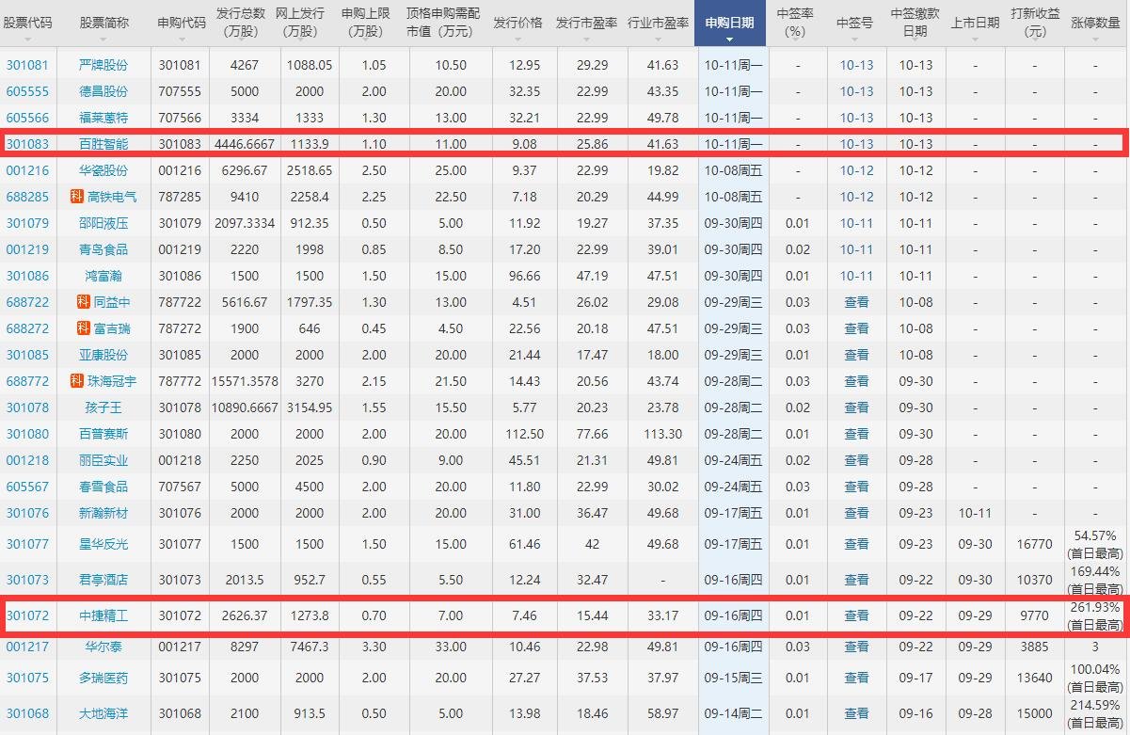Sort by 发行总数(万股) column header
Viewport: 1130px width, 735px height.
coord(242,23)
